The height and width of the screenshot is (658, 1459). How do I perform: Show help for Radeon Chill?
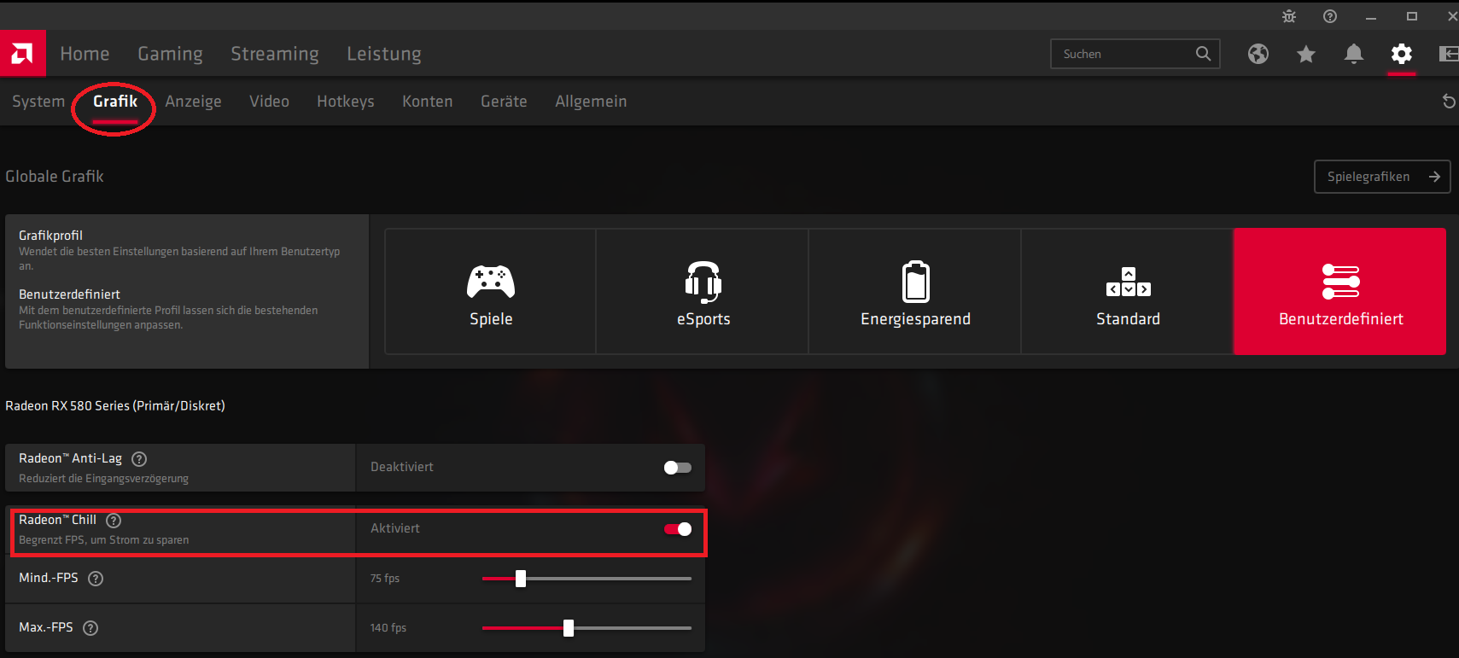point(114,521)
